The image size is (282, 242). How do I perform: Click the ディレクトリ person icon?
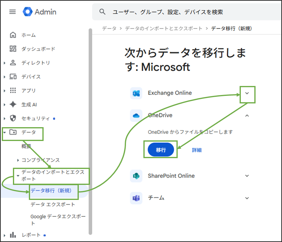pyautogui.click(x=13, y=63)
